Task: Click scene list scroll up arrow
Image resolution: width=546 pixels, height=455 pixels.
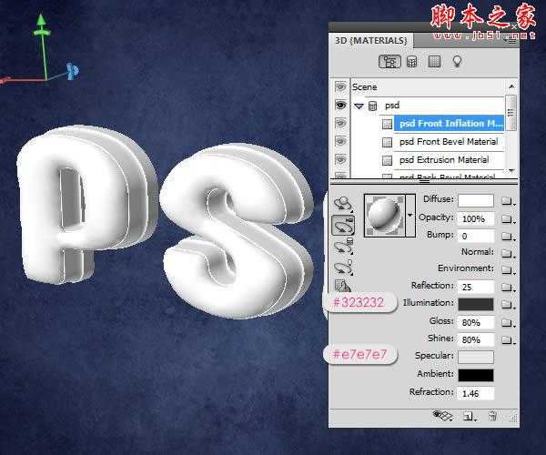Action: pyautogui.click(x=511, y=86)
